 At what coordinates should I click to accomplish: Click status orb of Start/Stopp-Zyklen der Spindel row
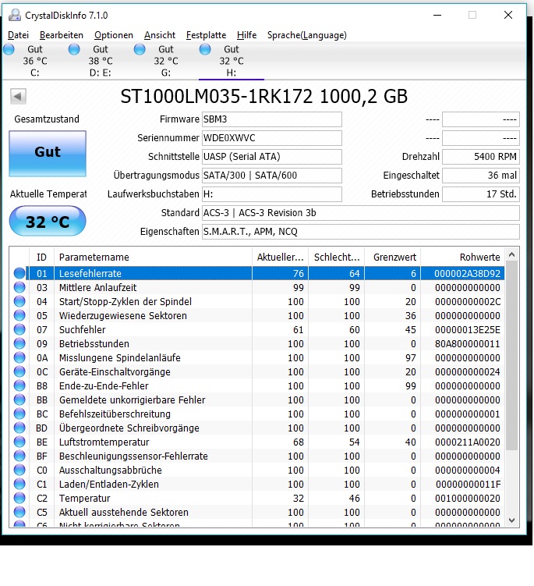click(19, 301)
